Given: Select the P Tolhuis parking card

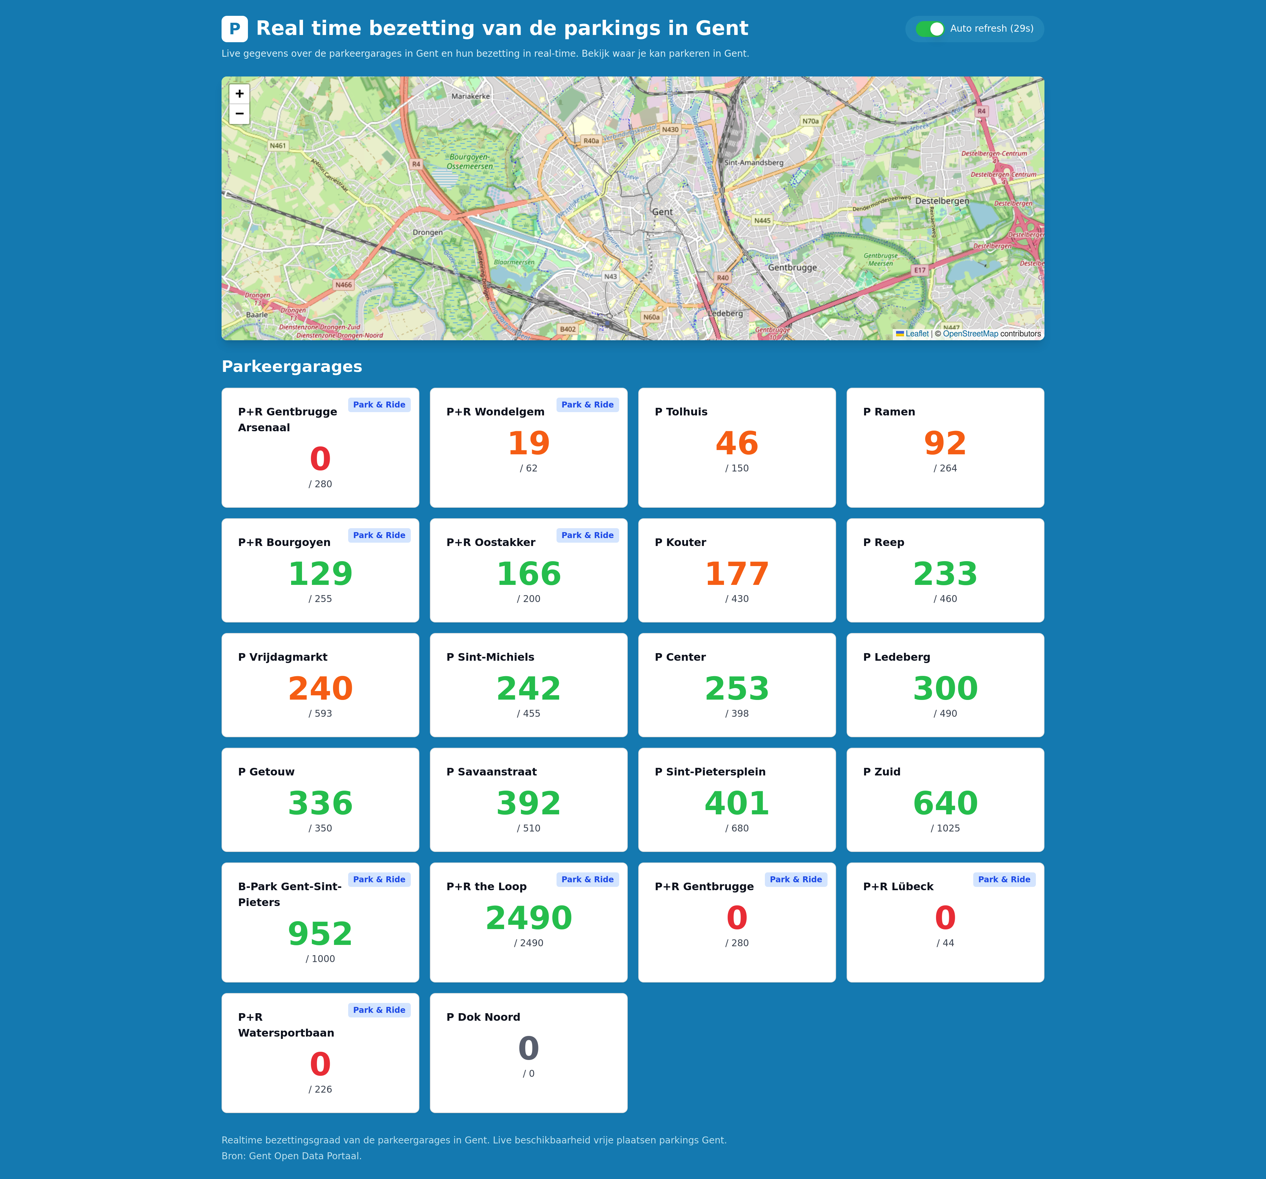Looking at the screenshot, I should (736, 447).
